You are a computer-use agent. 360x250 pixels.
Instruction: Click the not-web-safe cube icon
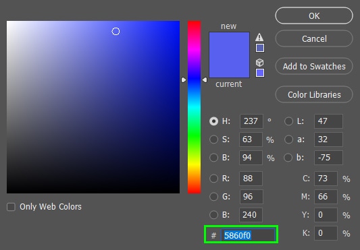pyautogui.click(x=259, y=62)
